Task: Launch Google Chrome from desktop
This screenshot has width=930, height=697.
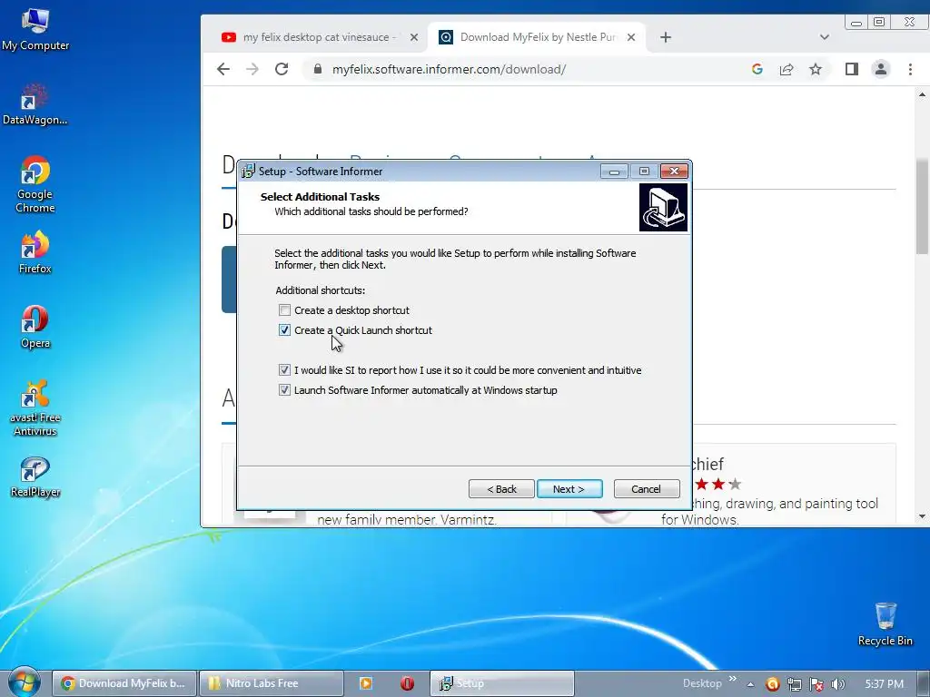Action: pos(35,184)
